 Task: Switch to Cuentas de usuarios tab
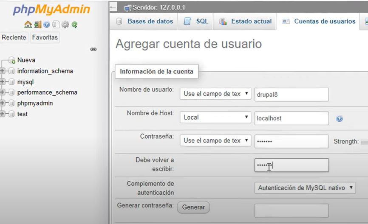click(x=318, y=21)
